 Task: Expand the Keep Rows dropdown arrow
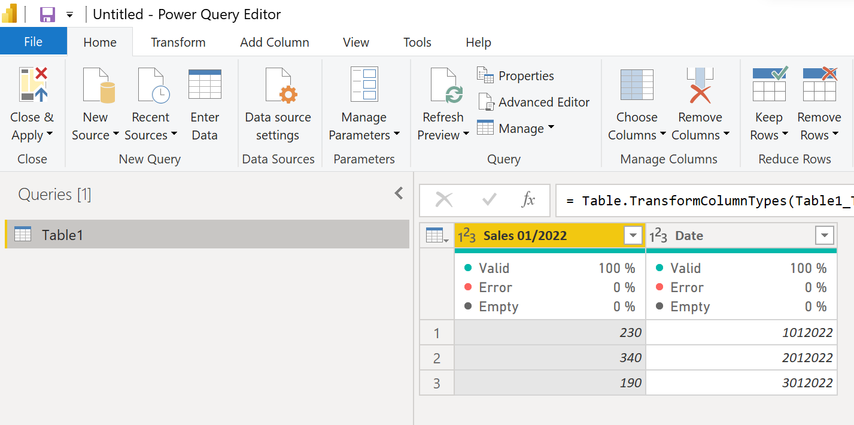(784, 135)
